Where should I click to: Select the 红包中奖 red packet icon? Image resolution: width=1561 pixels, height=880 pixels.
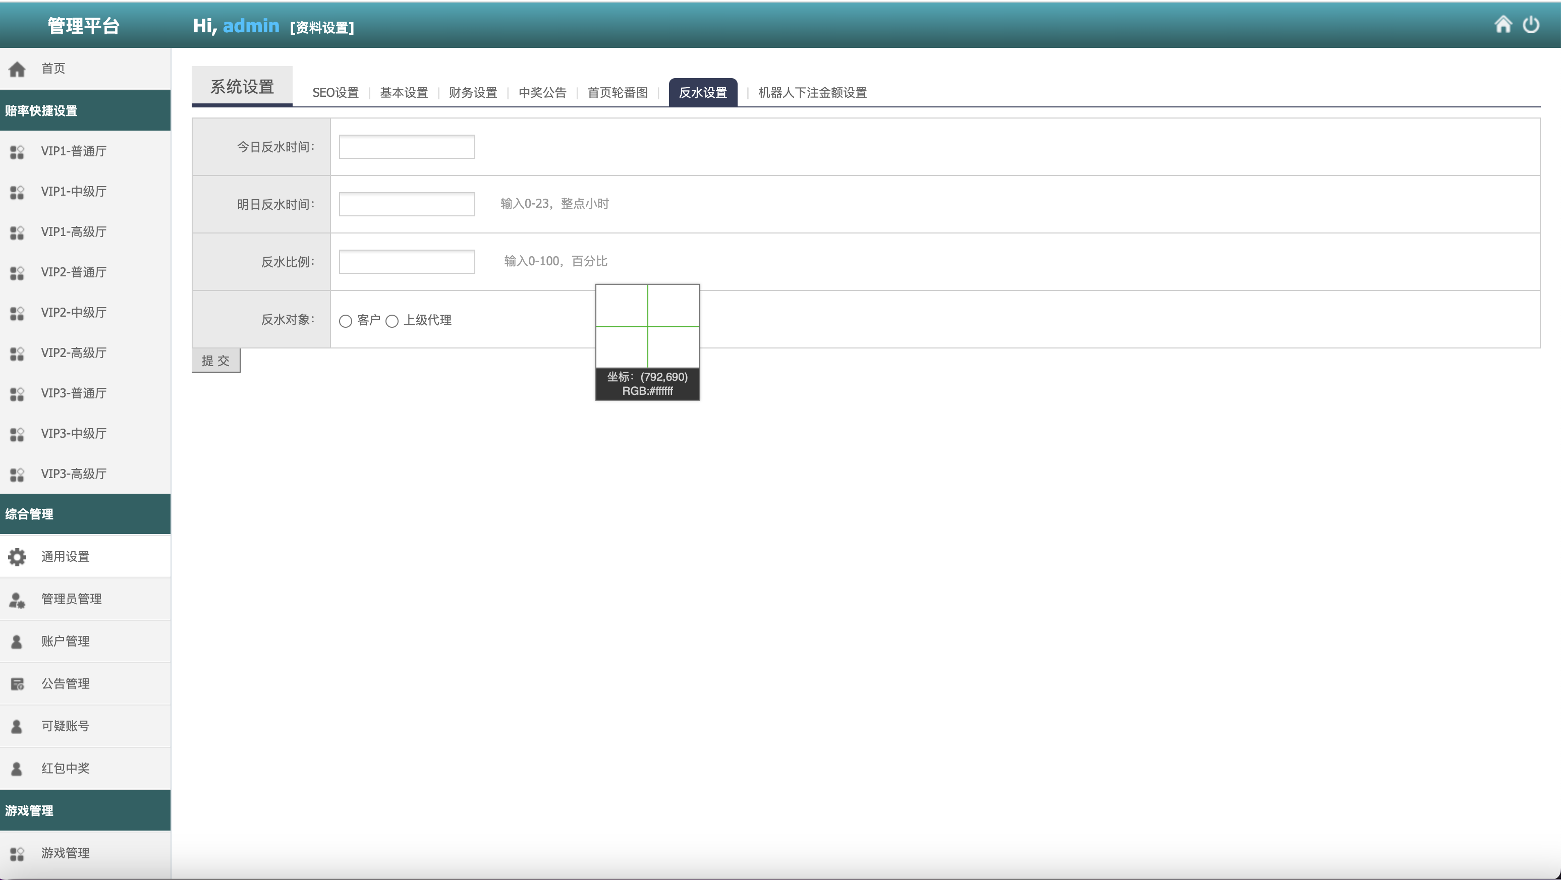click(16, 768)
